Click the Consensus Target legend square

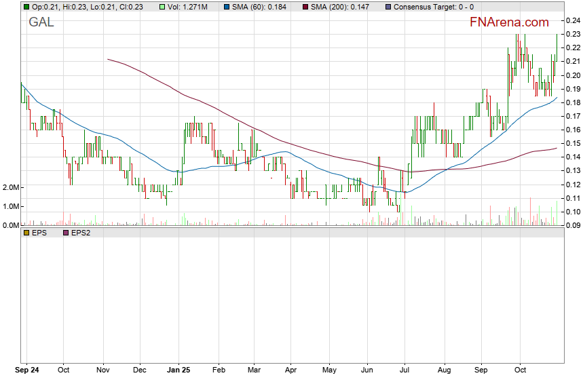coord(388,6)
